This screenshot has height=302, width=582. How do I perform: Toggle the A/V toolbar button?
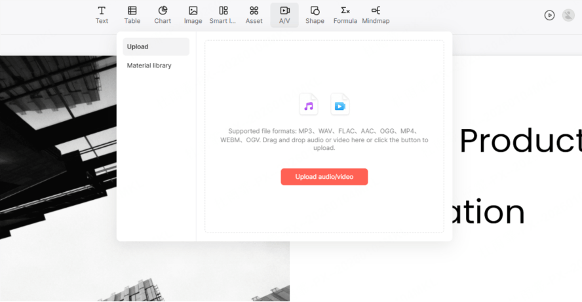point(284,15)
